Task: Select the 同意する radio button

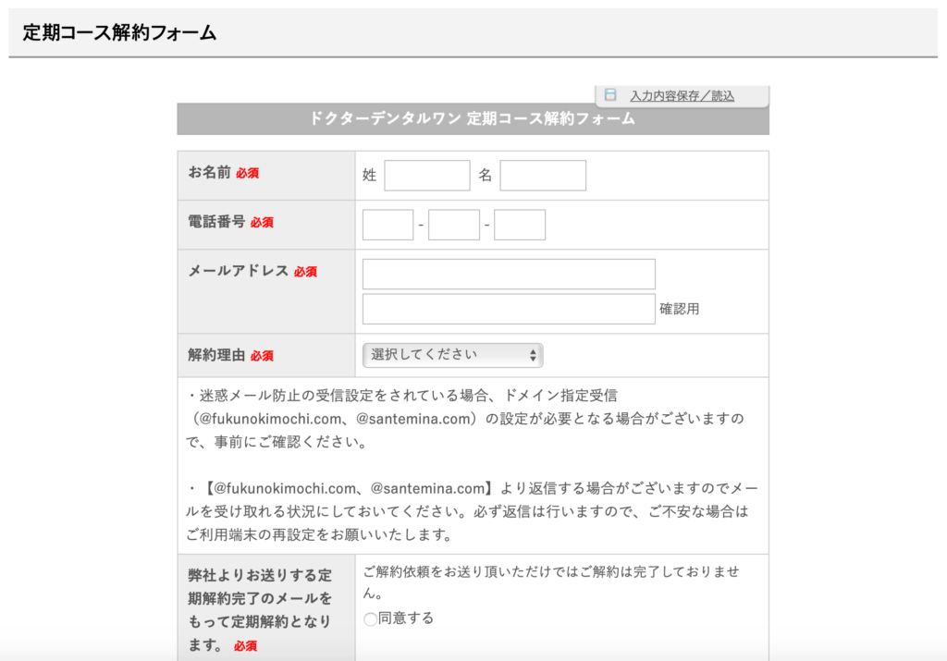Action: click(370, 618)
